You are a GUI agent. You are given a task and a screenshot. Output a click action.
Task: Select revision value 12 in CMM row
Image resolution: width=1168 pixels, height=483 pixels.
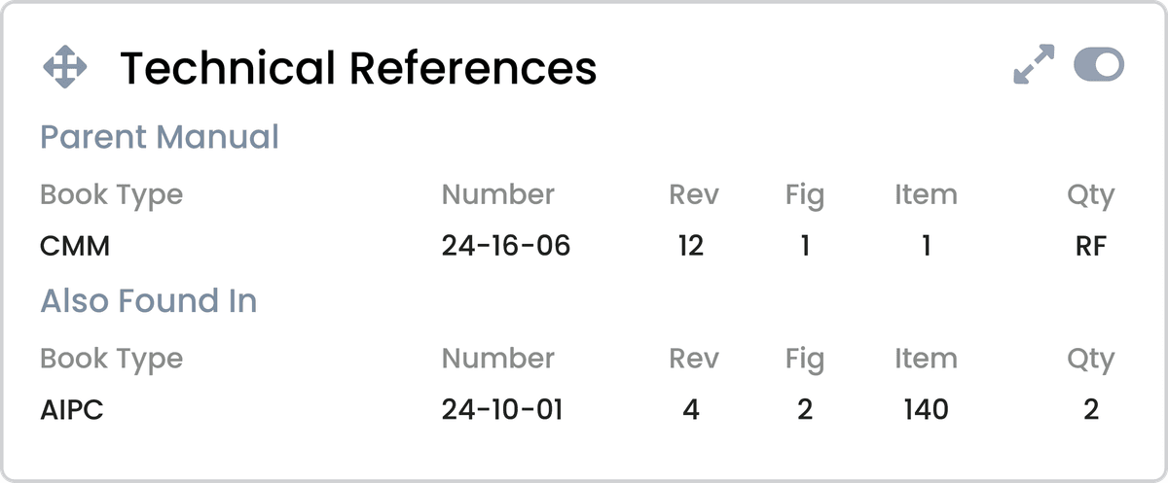691,247
